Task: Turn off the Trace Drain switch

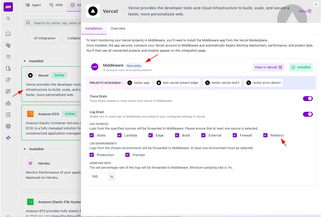Action: (x=308, y=98)
